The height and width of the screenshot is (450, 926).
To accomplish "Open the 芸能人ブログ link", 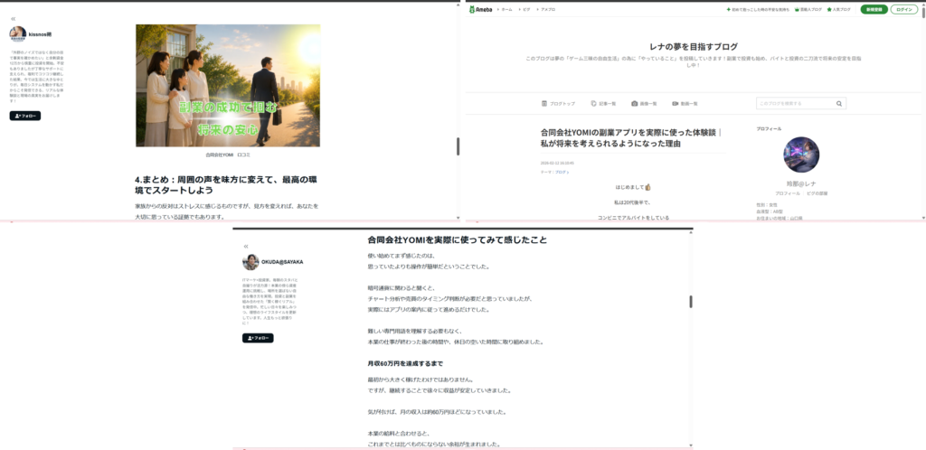I will [811, 9].
